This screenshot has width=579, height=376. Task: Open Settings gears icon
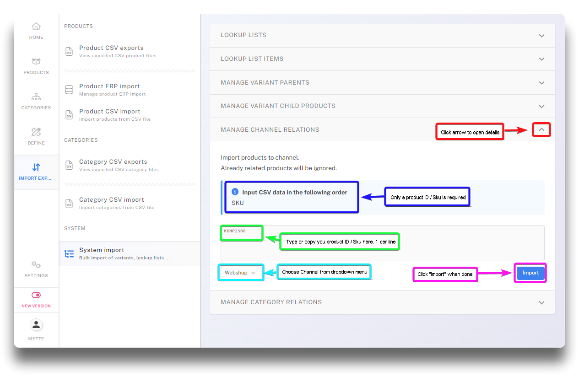coord(36,265)
